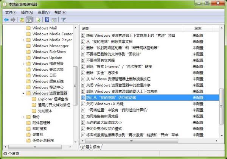Select 附件管理器 in the tree

click(x=41, y=123)
